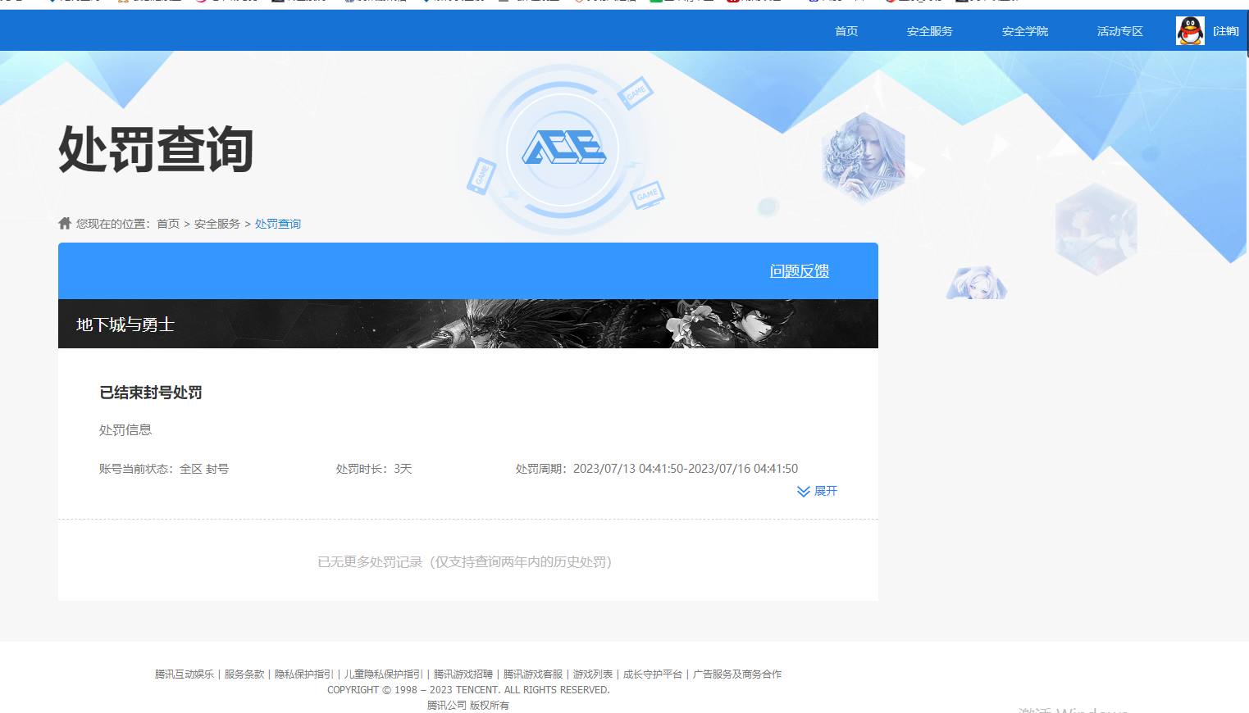The height and width of the screenshot is (713, 1249).
Task: Open the 首页 navigation item
Action: tap(846, 31)
